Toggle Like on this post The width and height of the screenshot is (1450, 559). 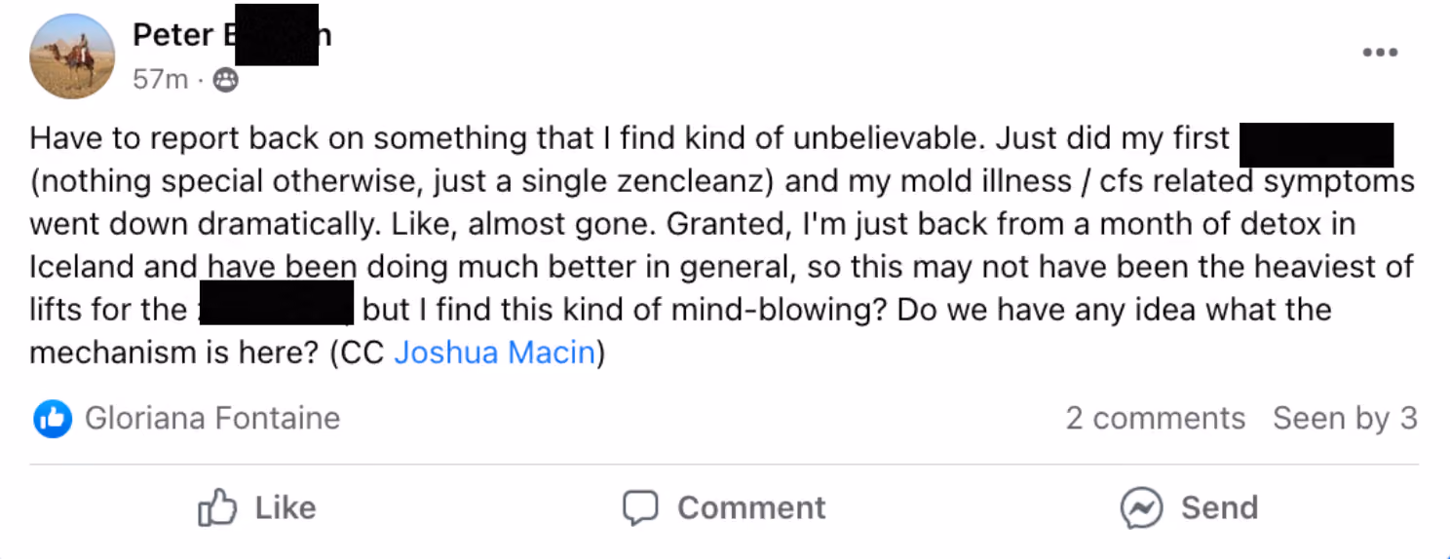257,507
